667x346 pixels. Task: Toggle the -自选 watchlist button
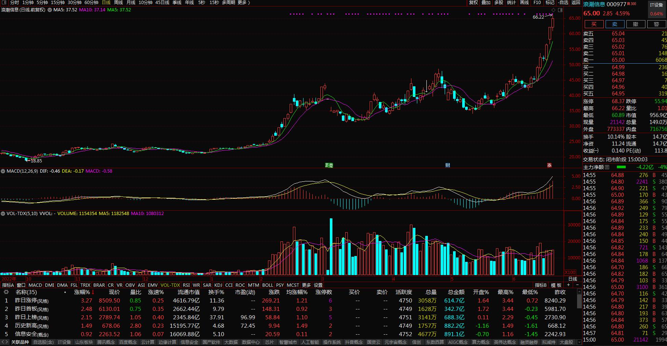(563, 3)
